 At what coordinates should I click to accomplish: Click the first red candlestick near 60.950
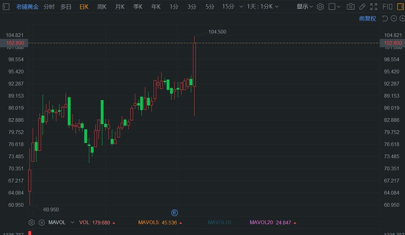(x=30, y=181)
